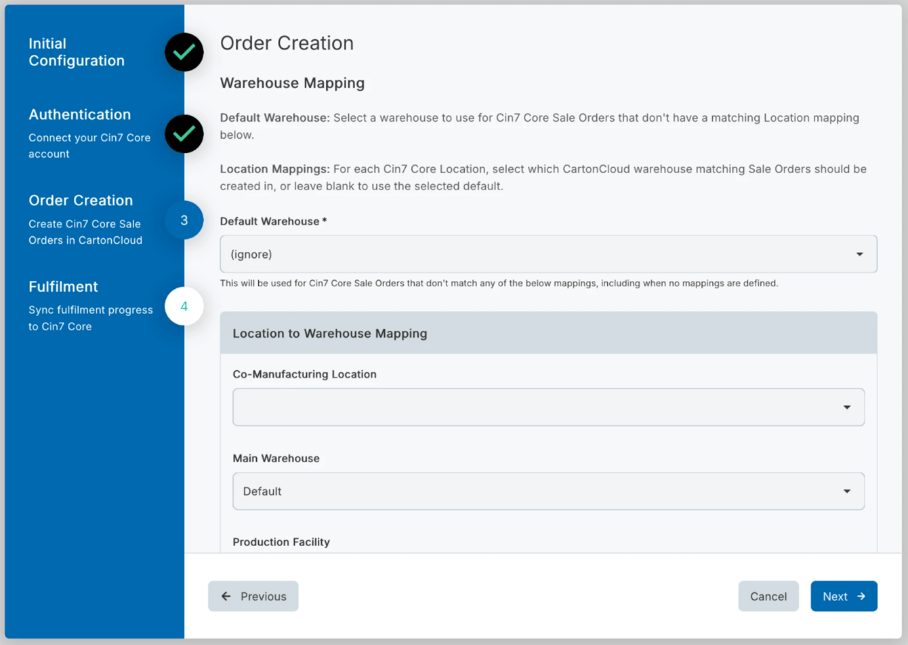Image resolution: width=908 pixels, height=645 pixels.
Task: Select the step 4 Fulfilment circle
Action: click(x=184, y=306)
